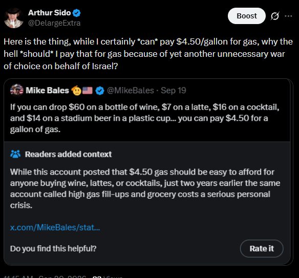The height and width of the screenshot is (278, 299).
Task: Click the community notes people icon
Action: (x=15, y=154)
